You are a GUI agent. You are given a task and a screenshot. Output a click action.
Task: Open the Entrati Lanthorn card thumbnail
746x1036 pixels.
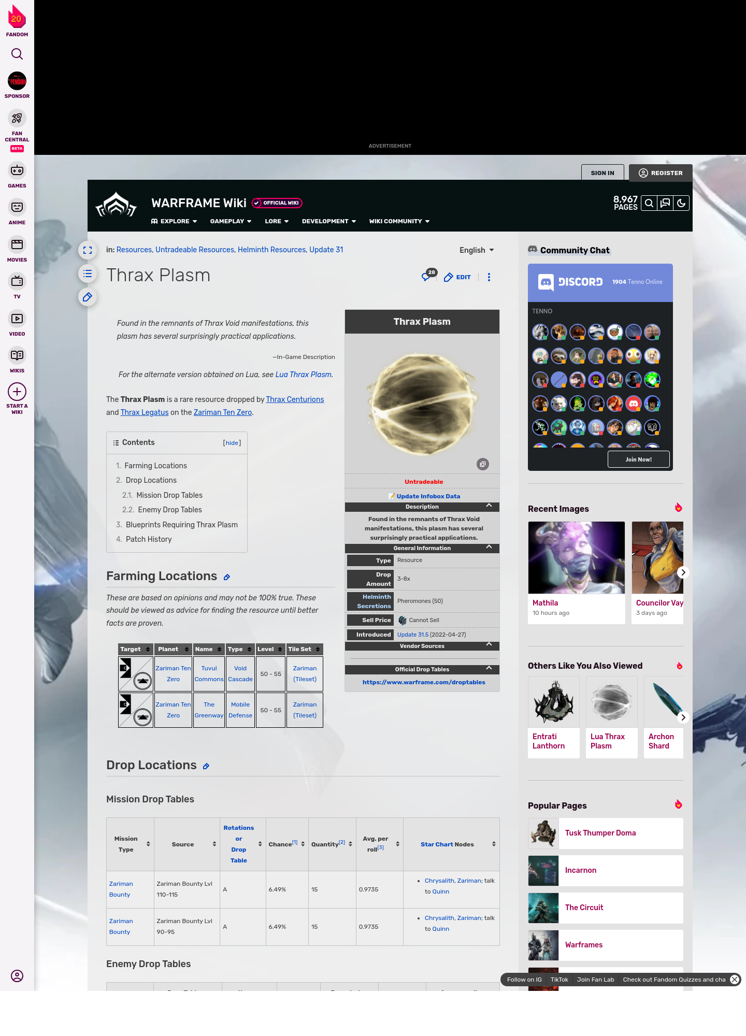coord(554,702)
